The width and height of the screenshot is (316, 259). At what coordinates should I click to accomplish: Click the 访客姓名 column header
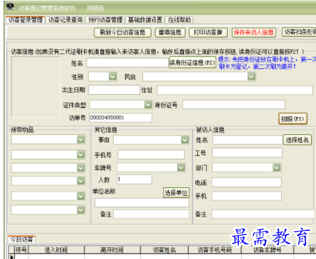tap(165, 250)
